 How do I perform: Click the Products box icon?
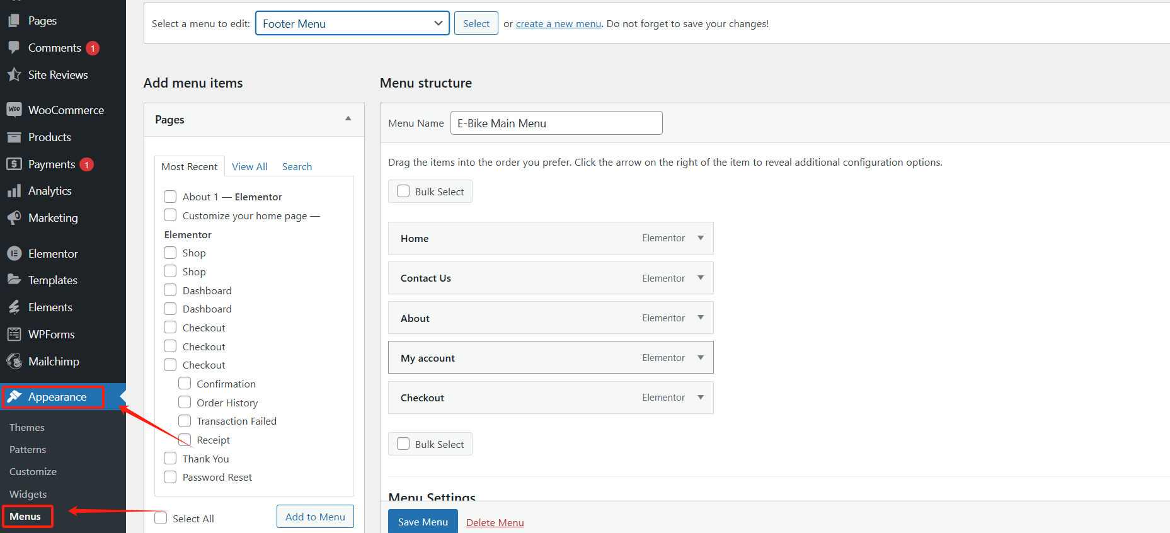point(14,137)
